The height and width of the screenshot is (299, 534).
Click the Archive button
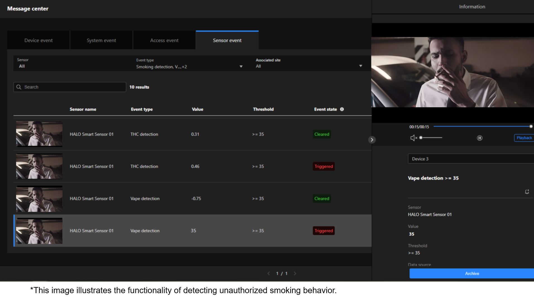tap(472, 273)
